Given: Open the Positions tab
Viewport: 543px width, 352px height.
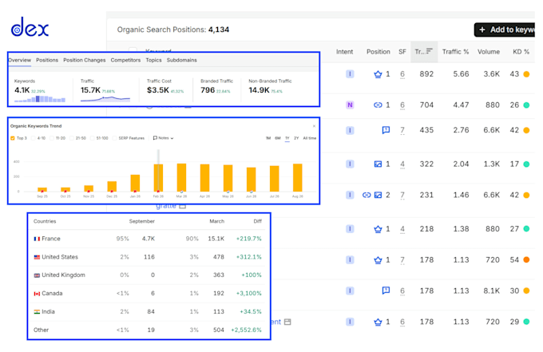Looking at the screenshot, I should pyautogui.click(x=47, y=60).
